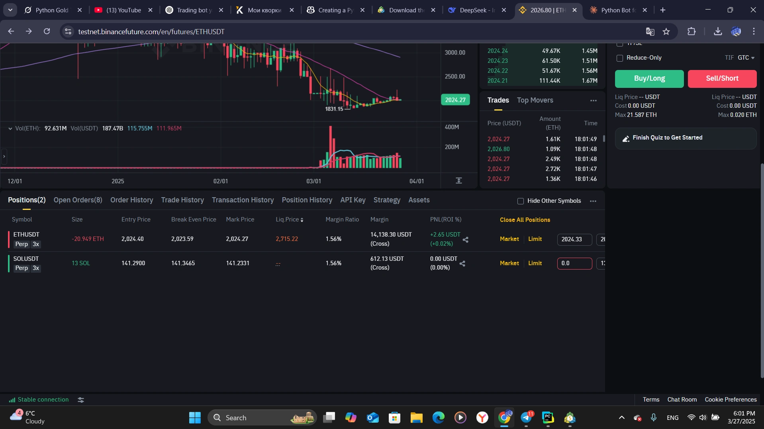Click Finish Quiz to Get Started

686,138
